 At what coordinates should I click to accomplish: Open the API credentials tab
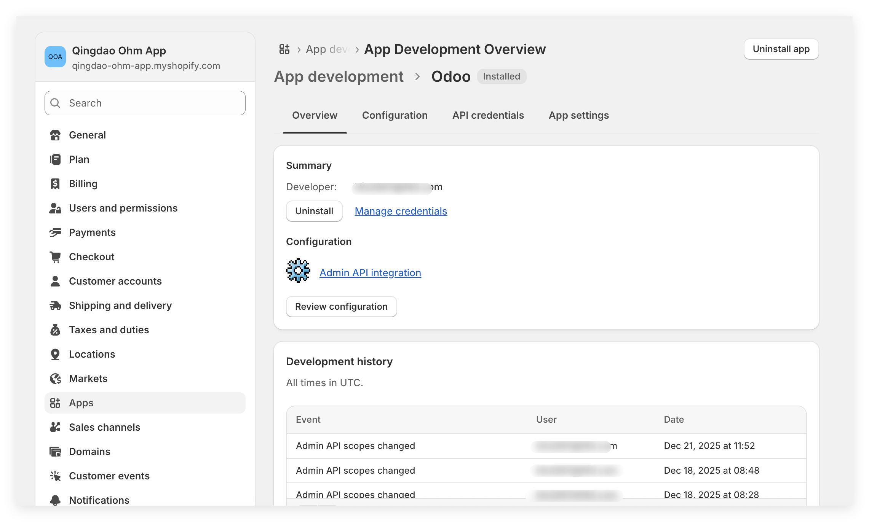click(488, 115)
